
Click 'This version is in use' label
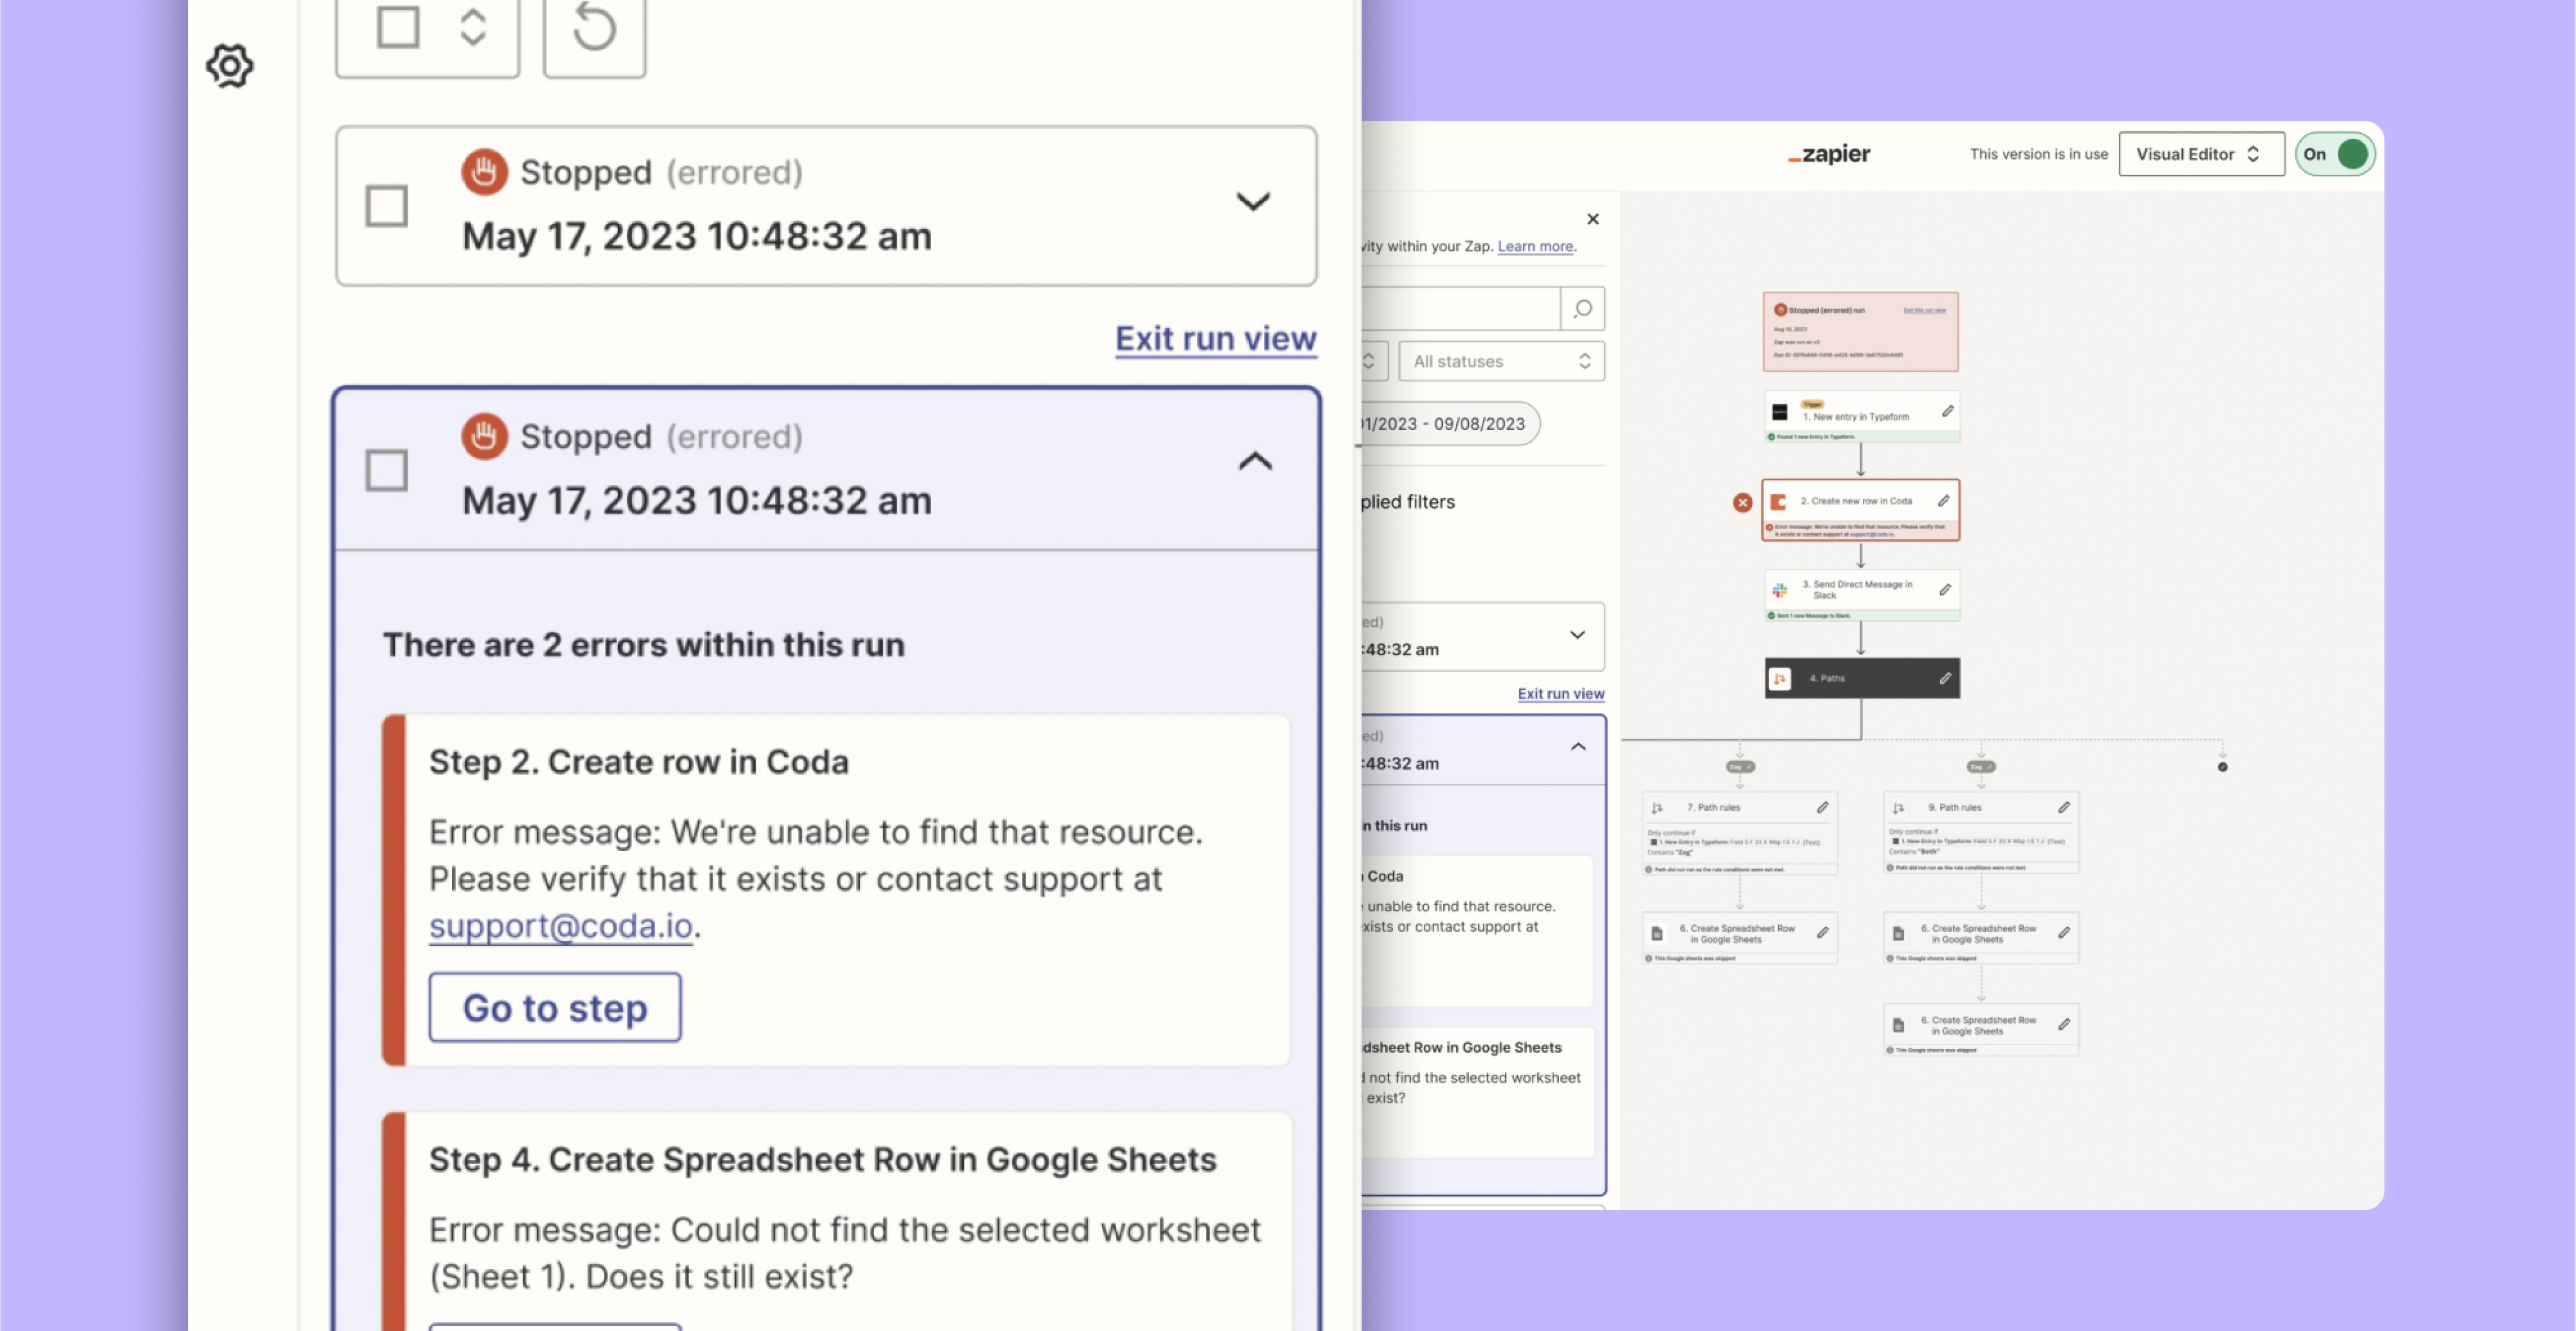[2038, 154]
